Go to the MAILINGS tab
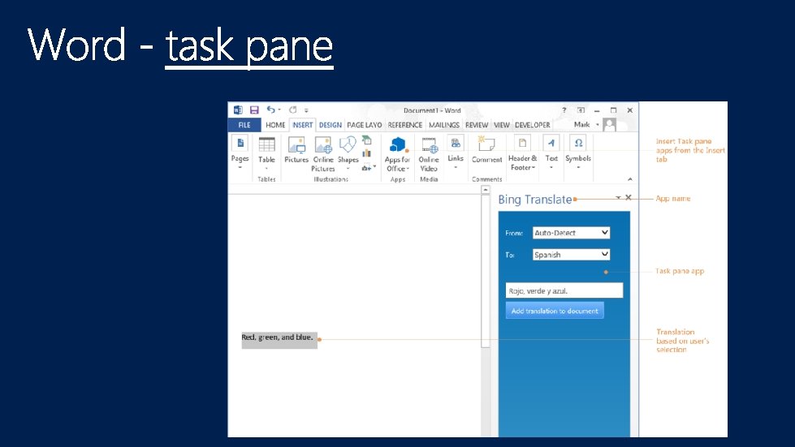The width and height of the screenshot is (795, 447). [x=443, y=125]
